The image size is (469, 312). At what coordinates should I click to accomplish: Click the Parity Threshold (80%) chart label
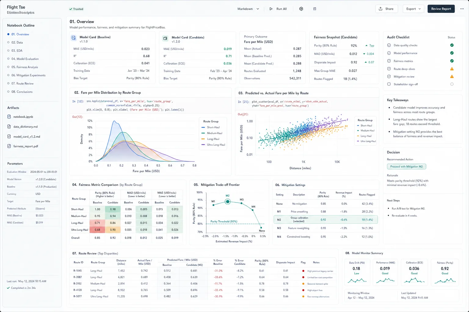click(224, 222)
